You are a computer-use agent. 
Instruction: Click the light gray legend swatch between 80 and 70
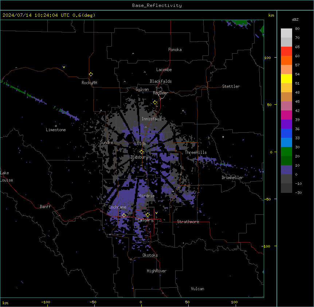(286, 33)
